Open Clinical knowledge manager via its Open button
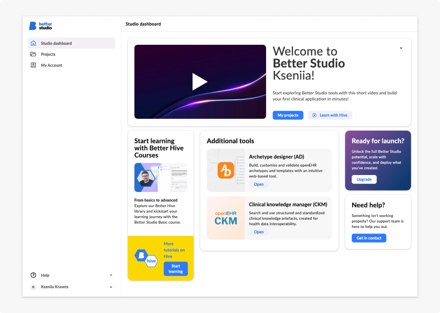This screenshot has height=313, width=440. [259, 232]
